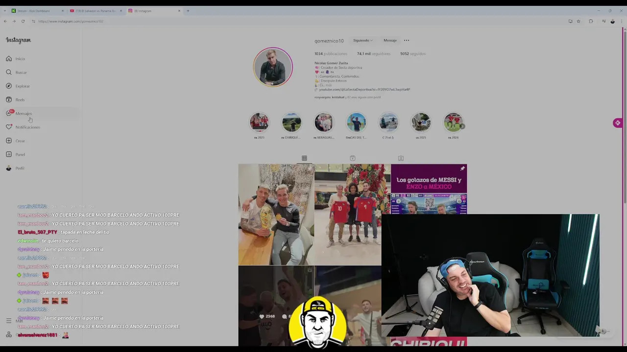Click the Nicolas Gomez Zurita name text
Screen dimensions: 627x352
(331, 63)
